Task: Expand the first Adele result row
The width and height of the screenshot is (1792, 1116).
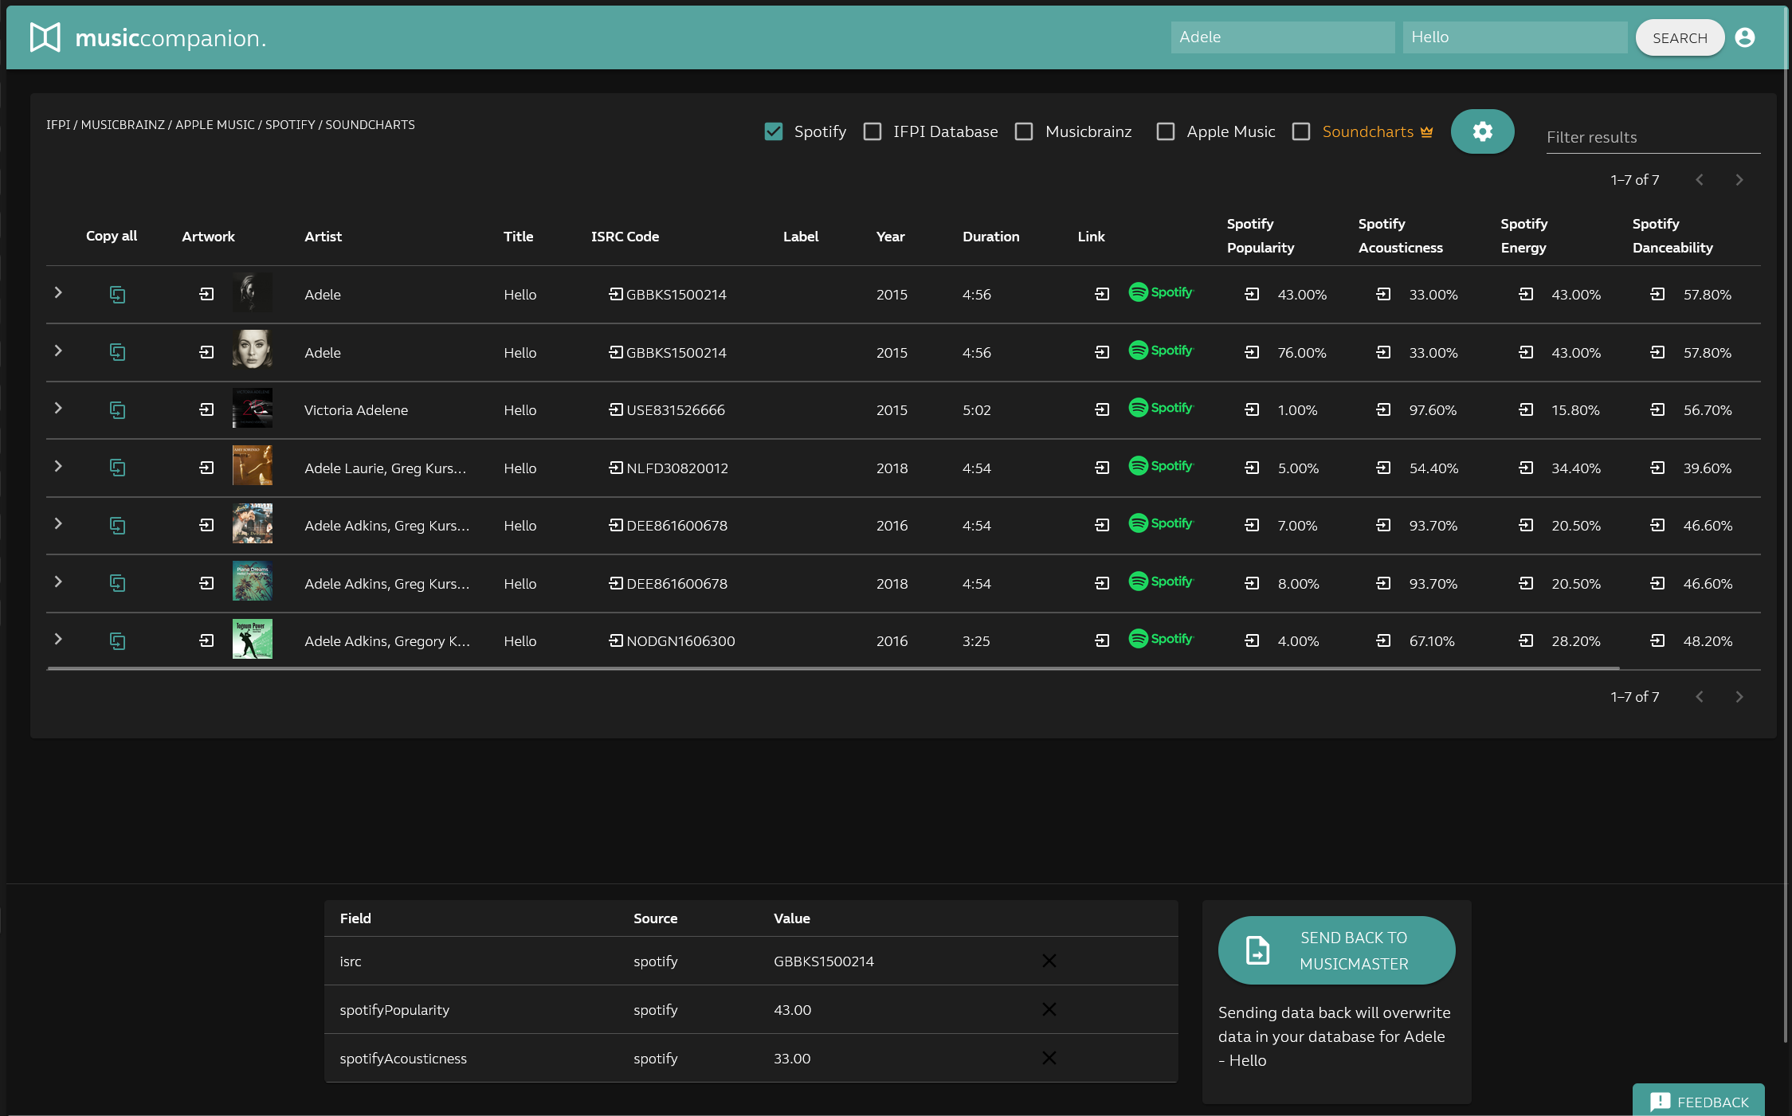Action: [58, 293]
